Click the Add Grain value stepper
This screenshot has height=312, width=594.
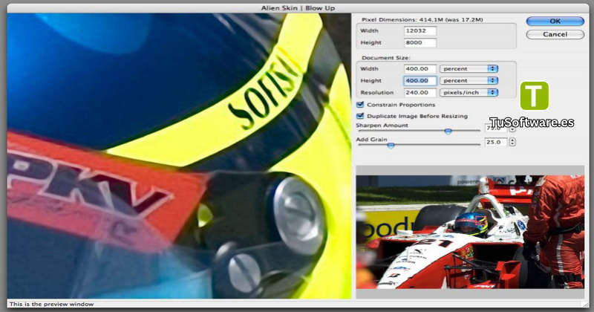[512, 142]
